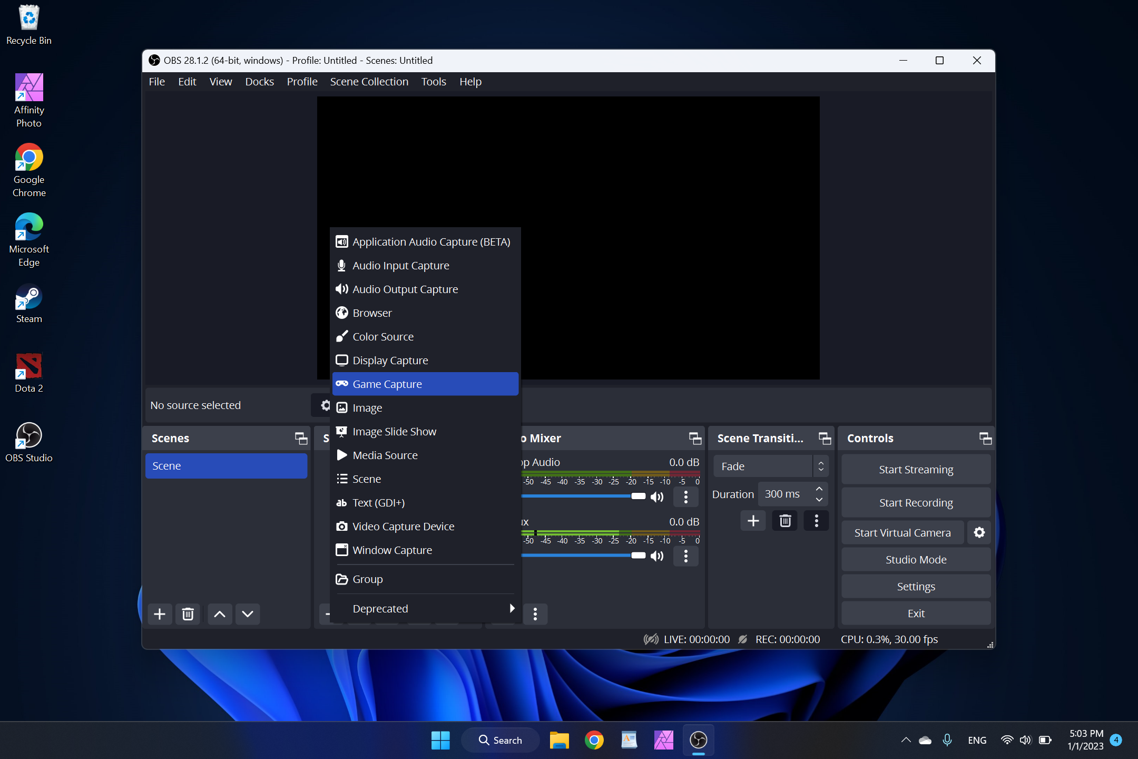
Task: Move scene down in Scenes list
Action: (x=248, y=614)
